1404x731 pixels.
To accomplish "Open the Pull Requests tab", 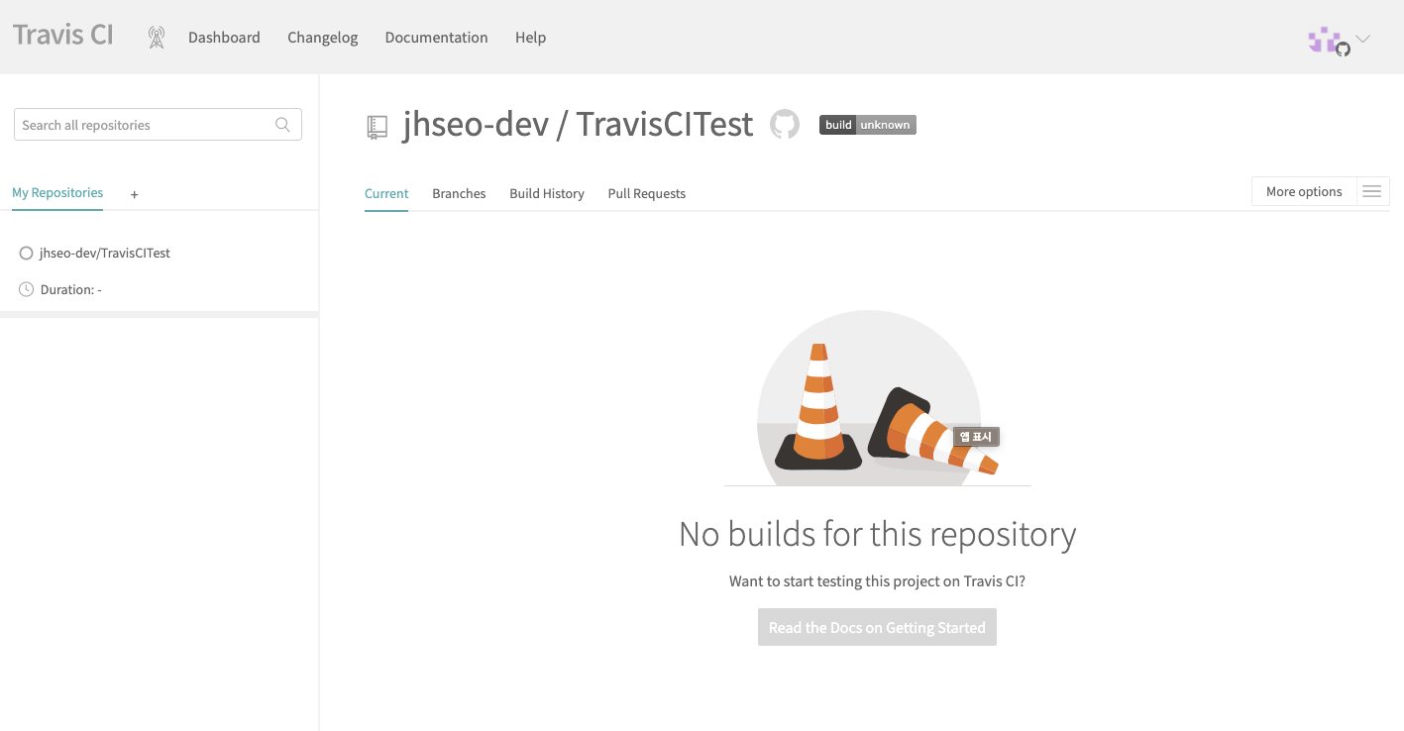I will click(x=647, y=193).
